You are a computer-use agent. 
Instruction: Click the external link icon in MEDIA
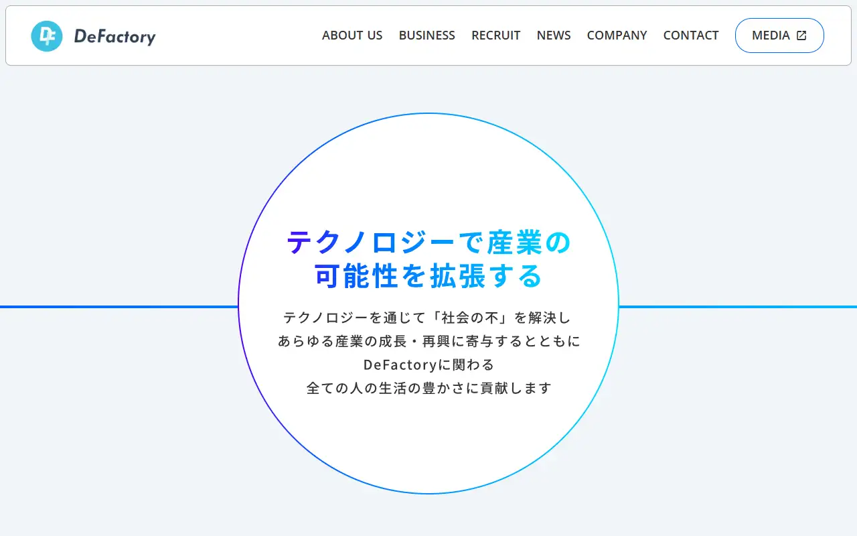[x=801, y=36]
